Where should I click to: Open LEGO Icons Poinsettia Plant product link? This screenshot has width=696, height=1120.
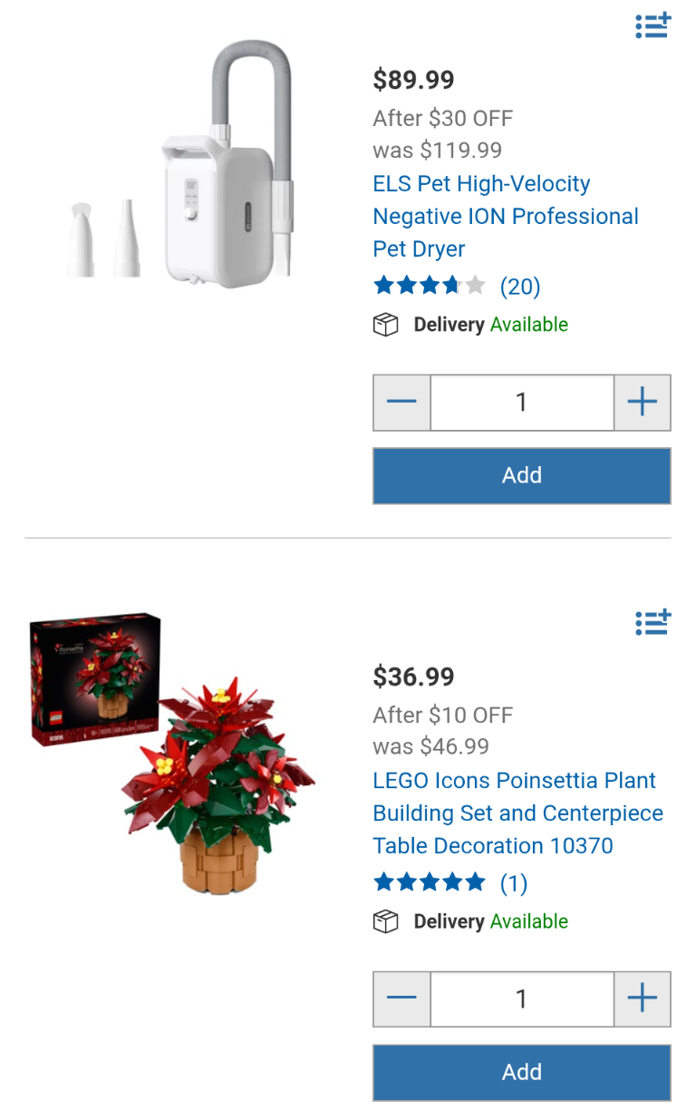(517, 813)
